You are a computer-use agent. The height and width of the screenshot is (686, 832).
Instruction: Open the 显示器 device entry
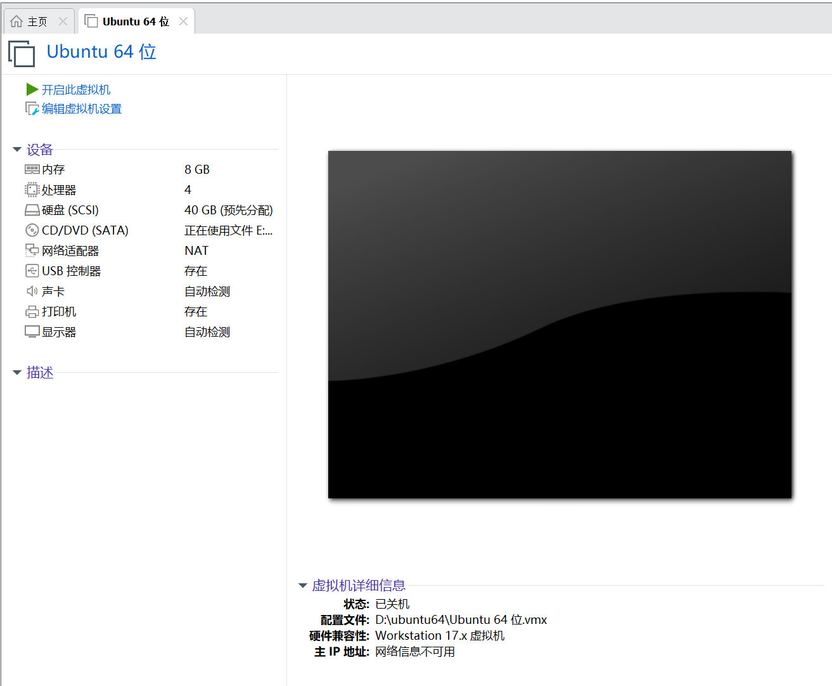[x=59, y=332]
